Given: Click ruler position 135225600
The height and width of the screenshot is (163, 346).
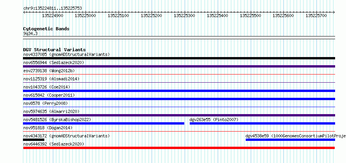Looking at the screenshot, I should (x=283, y=16).
